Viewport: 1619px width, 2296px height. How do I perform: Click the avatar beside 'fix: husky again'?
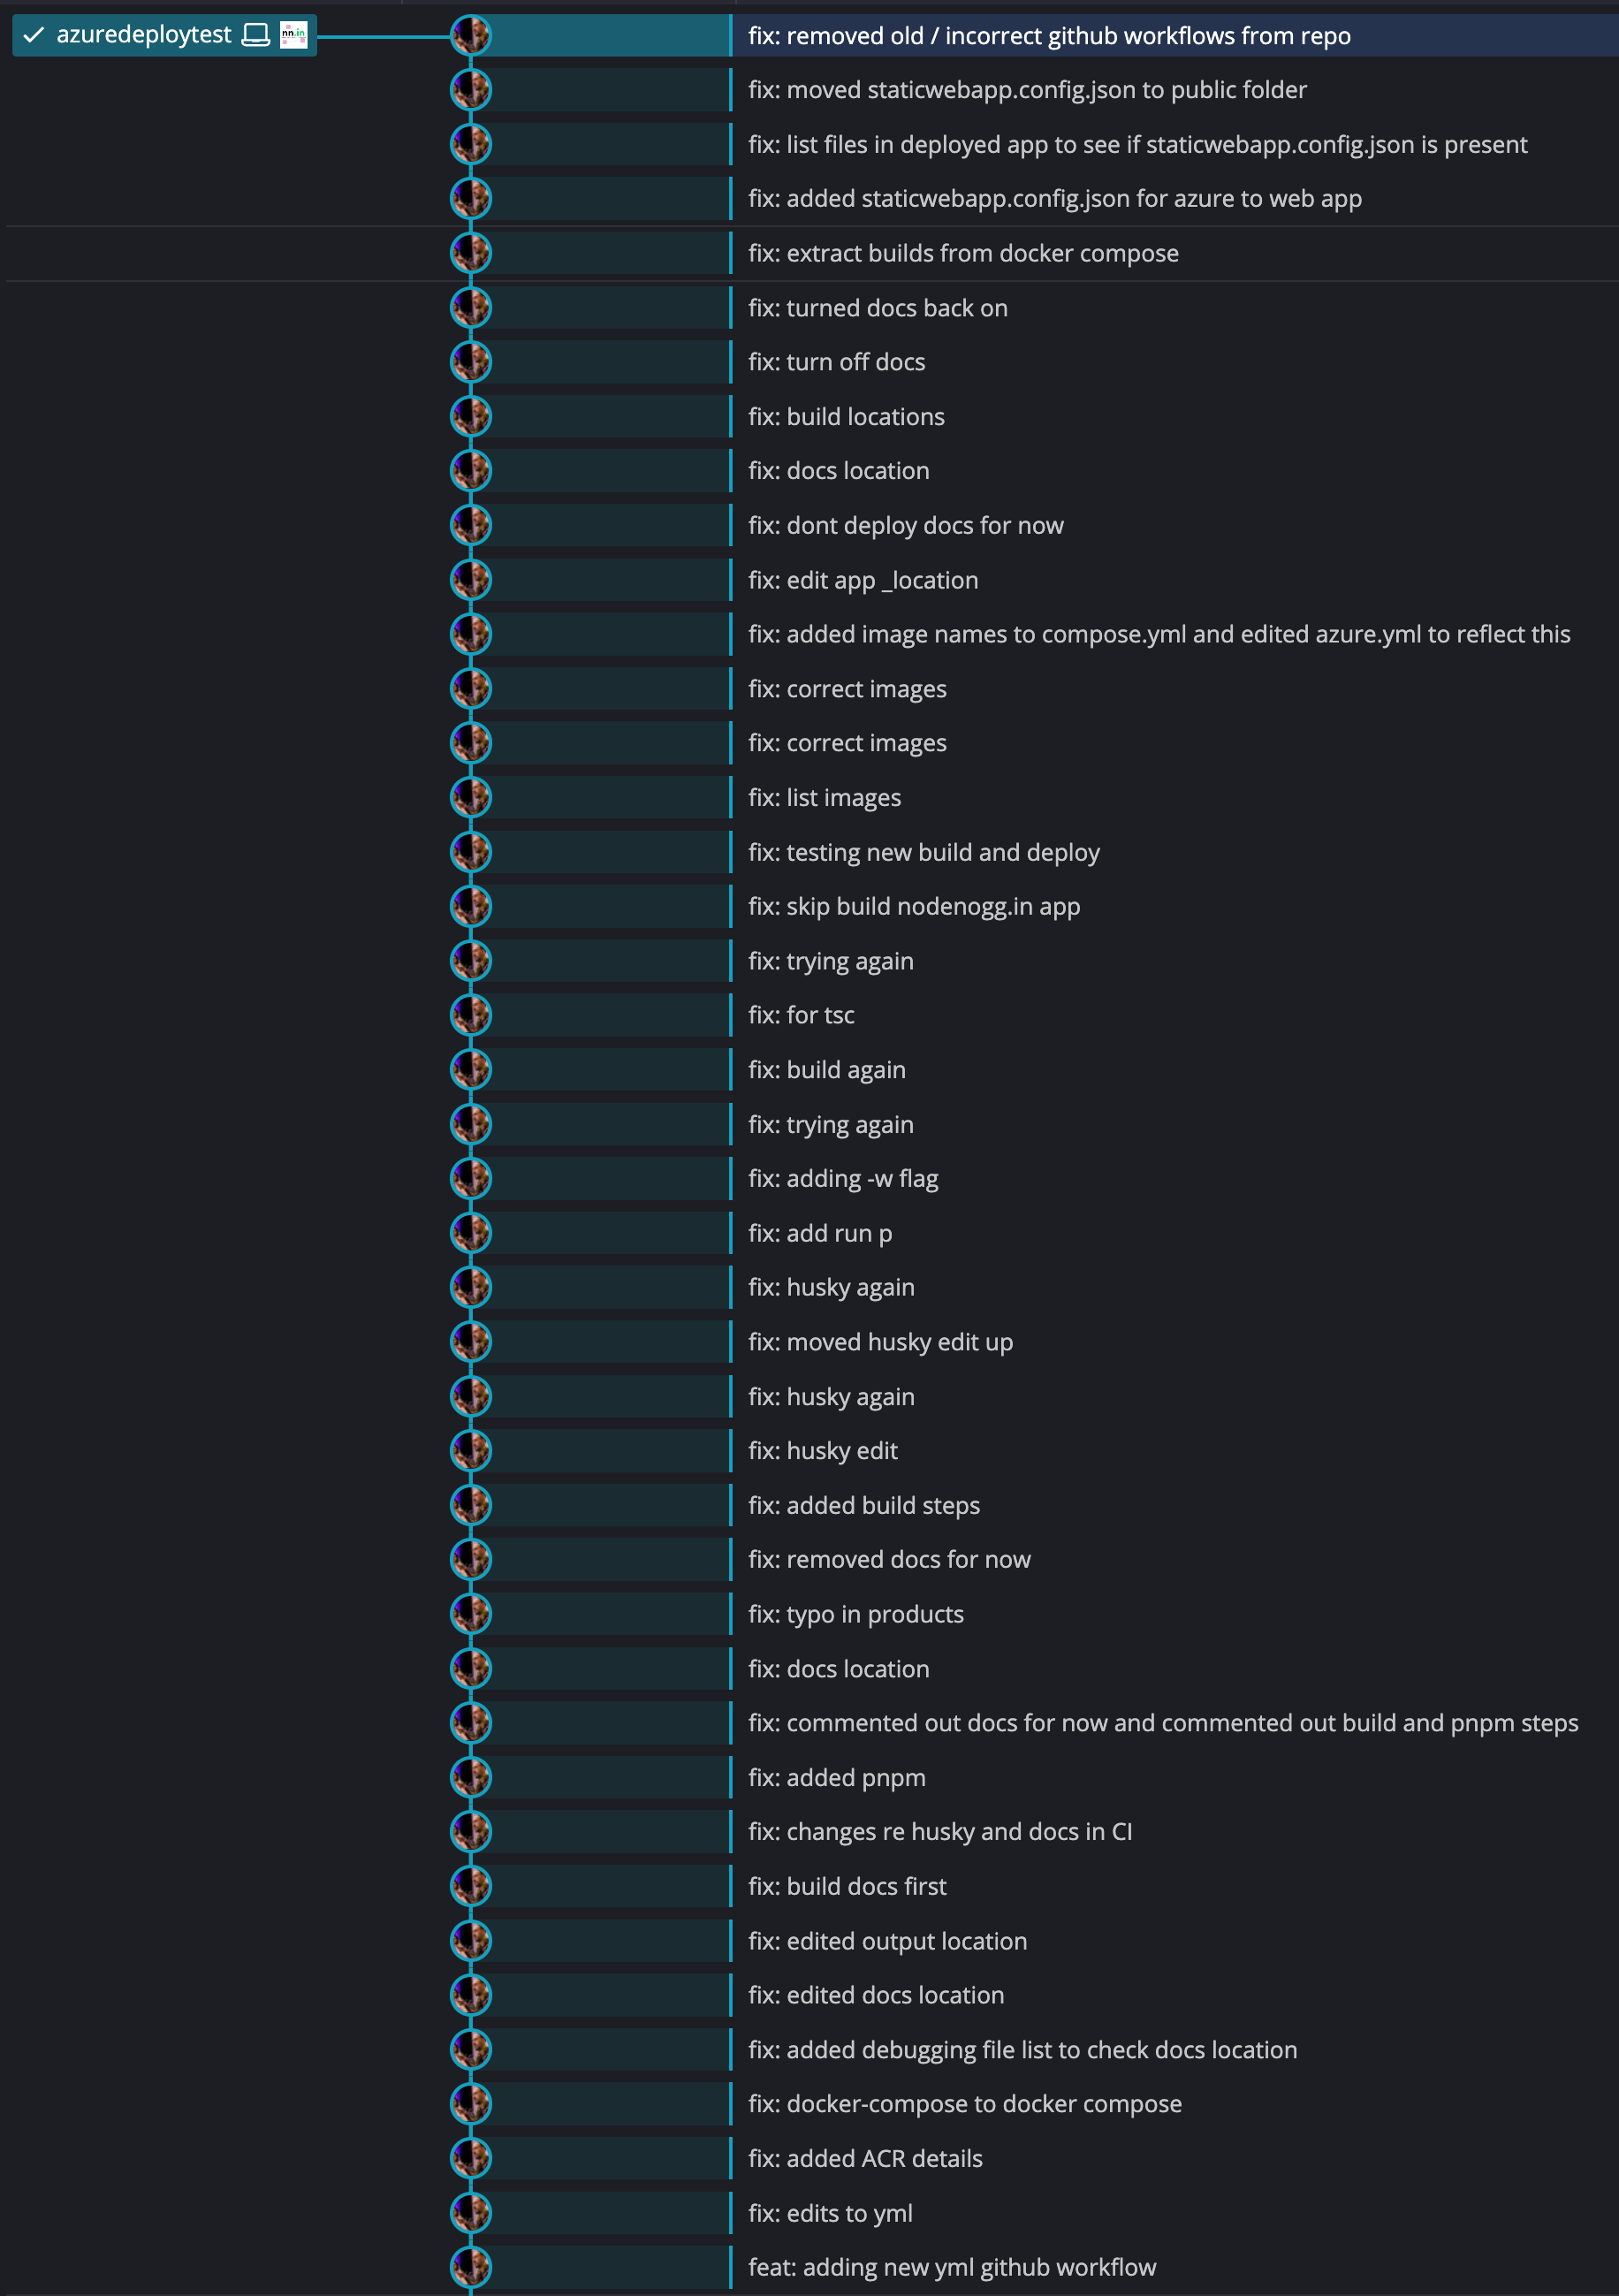472,1287
